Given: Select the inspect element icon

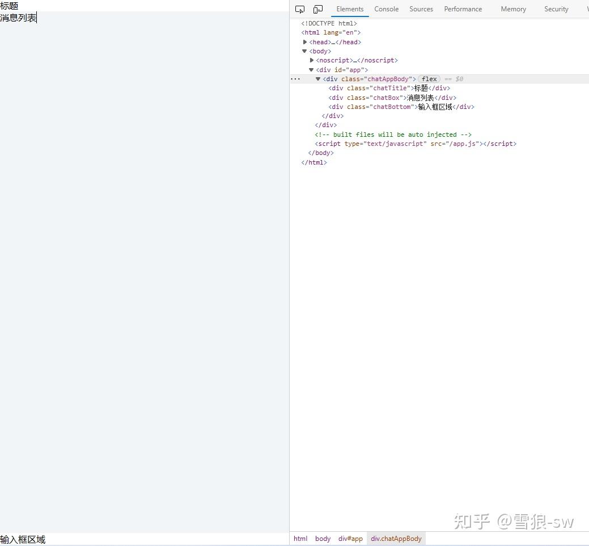Looking at the screenshot, I should coord(300,9).
